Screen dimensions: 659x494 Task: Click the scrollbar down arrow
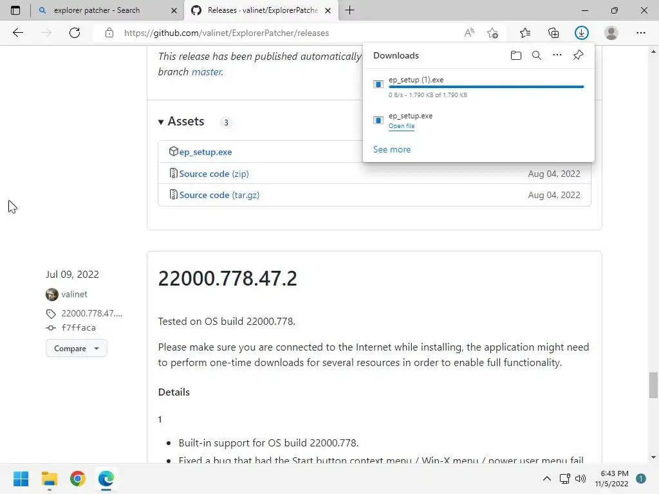pyautogui.click(x=653, y=457)
